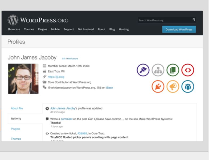209x160 pixels.
Task: Click the code icon beside new ticket
Action: [x=47, y=133]
